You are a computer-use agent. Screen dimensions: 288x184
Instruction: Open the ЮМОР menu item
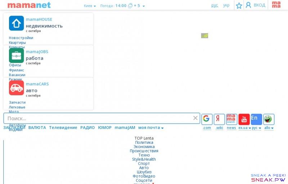pos(105,128)
